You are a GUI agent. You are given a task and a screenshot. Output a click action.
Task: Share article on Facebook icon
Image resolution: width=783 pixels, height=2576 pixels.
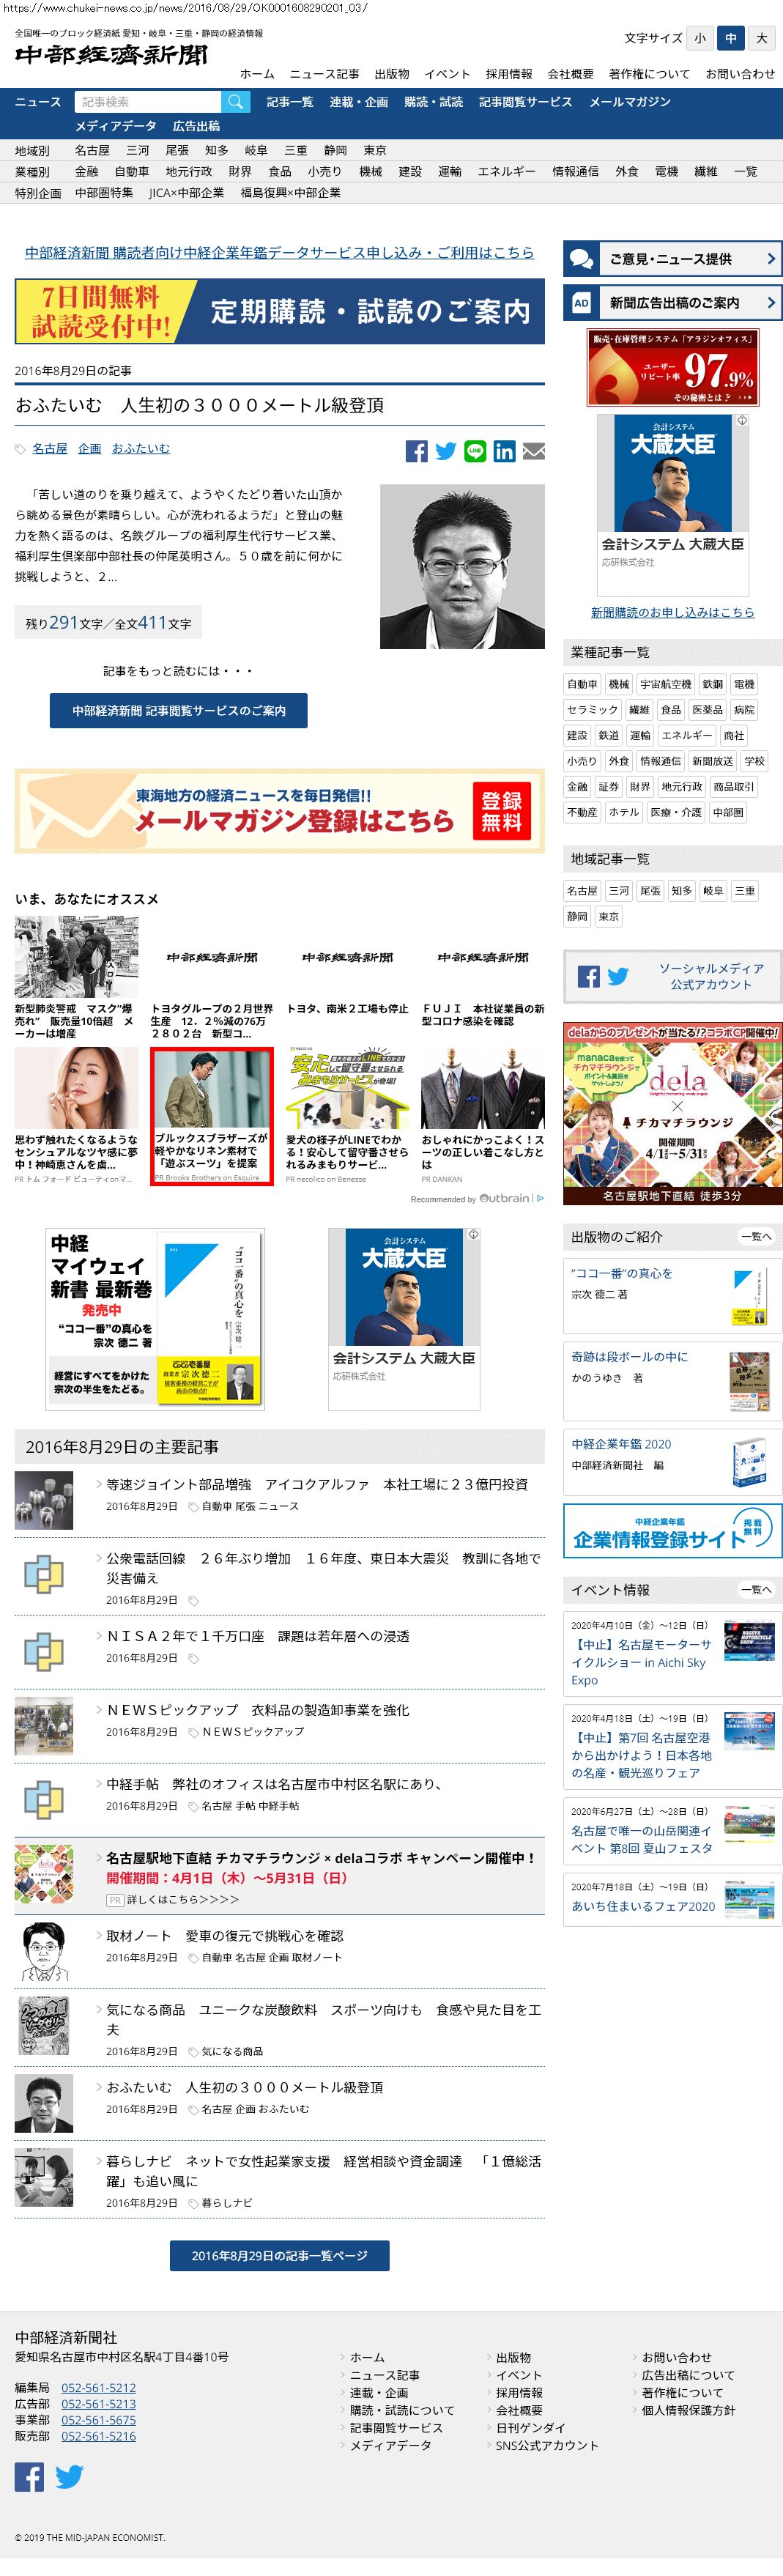416,451
